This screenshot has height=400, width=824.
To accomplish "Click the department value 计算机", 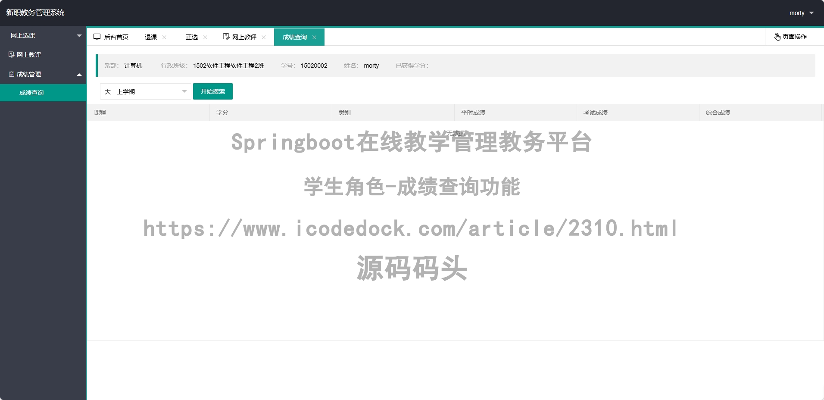I will 133,66.
